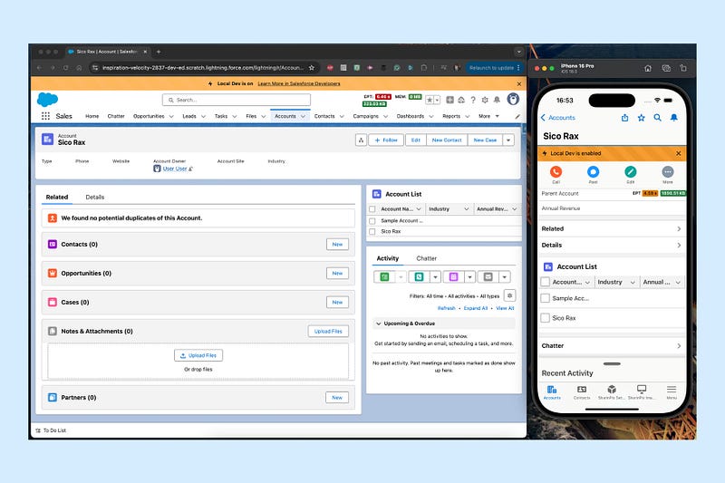Tap the Post icon in mobile app
This screenshot has height=483, width=725.
click(593, 171)
